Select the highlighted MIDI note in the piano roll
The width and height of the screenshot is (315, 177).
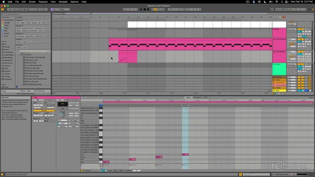(x=185, y=154)
